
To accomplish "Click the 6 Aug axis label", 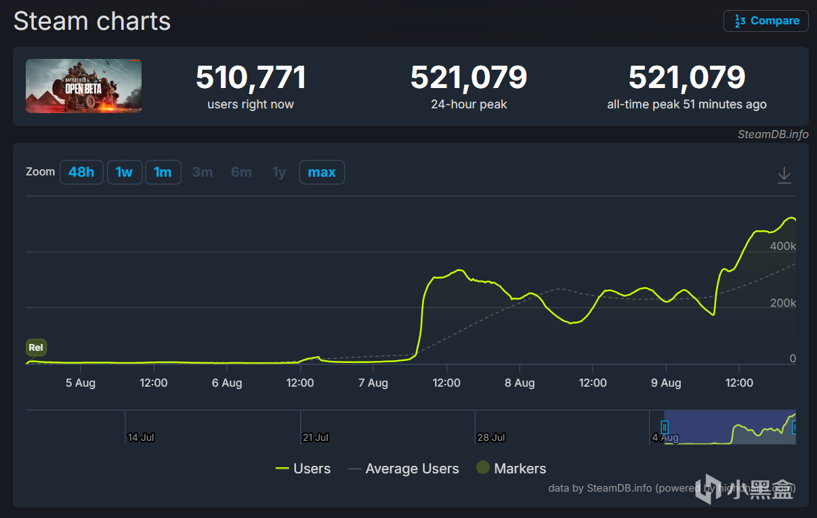I will click(x=227, y=383).
